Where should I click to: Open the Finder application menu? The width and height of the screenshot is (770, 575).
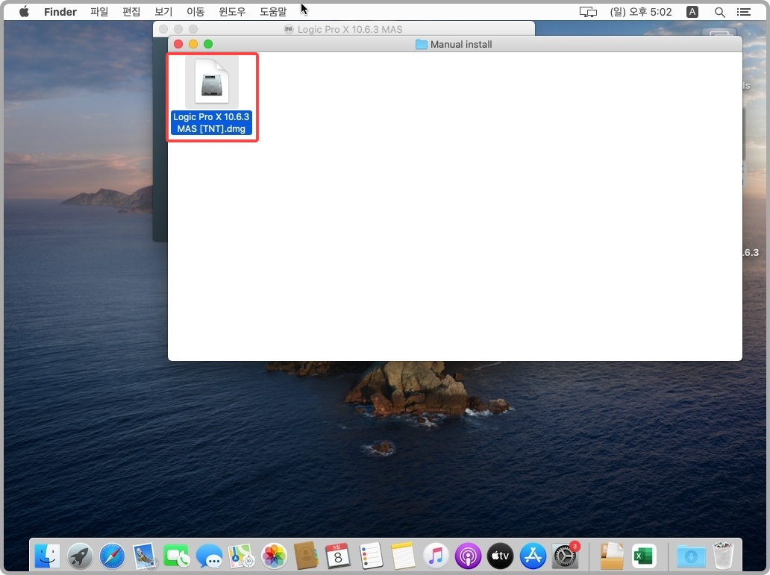(60, 12)
